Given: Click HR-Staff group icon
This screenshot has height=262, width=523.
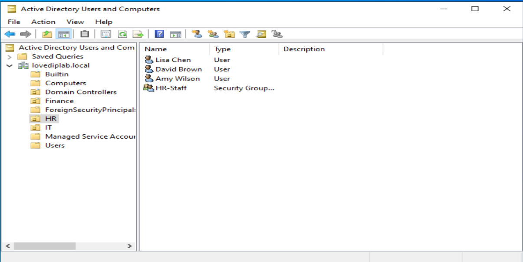Looking at the screenshot, I should tap(148, 88).
